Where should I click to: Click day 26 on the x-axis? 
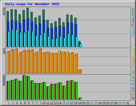click(x=108, y=103)
